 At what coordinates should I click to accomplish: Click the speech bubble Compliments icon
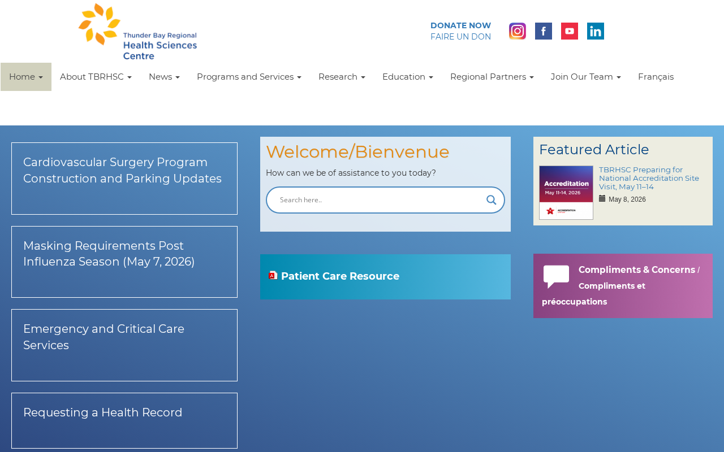click(557, 276)
